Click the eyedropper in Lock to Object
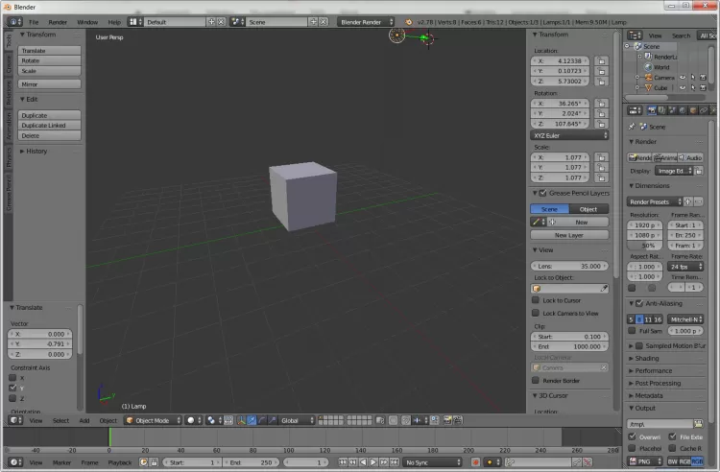 (x=604, y=288)
